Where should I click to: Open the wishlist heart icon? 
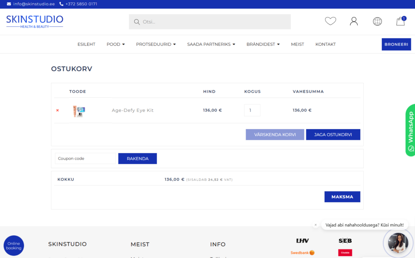pyautogui.click(x=330, y=21)
